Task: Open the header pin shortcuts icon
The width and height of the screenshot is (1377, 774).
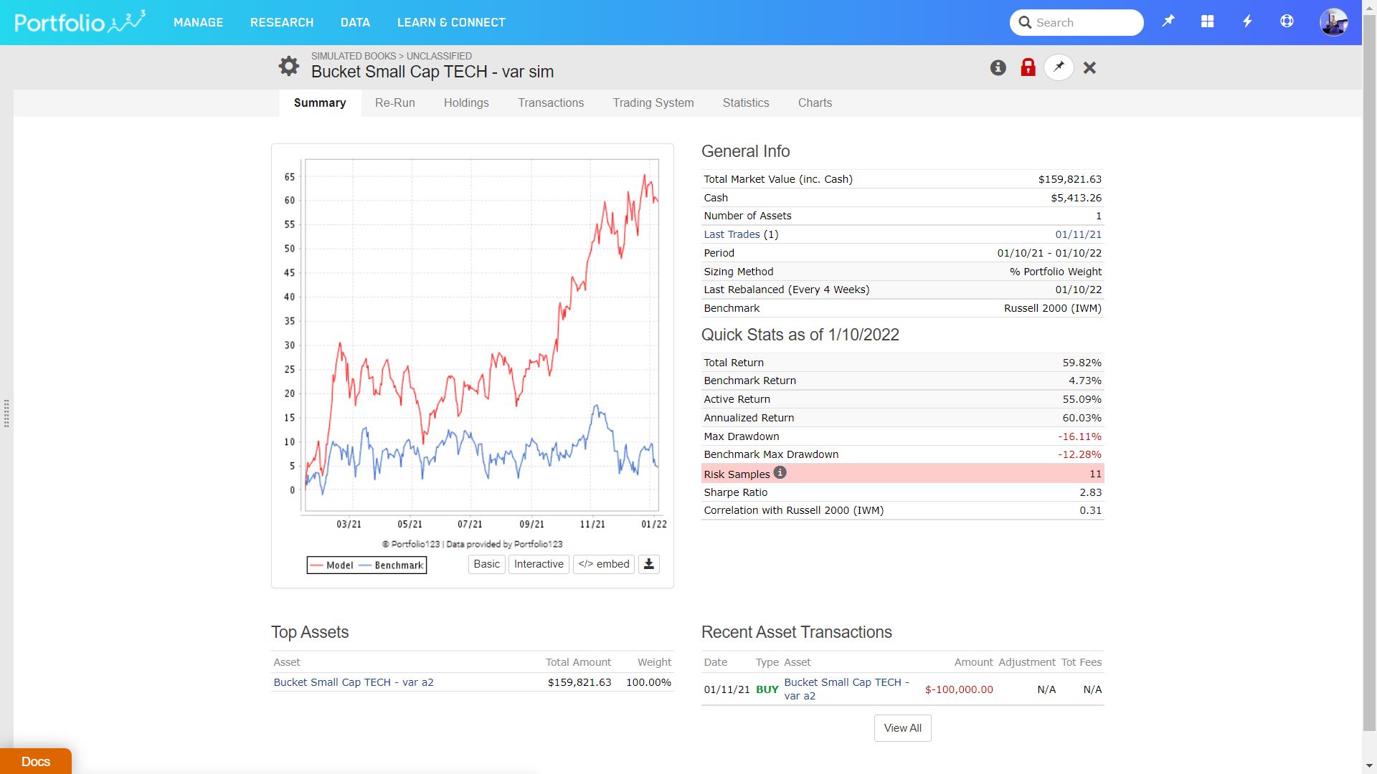Action: [x=1168, y=21]
